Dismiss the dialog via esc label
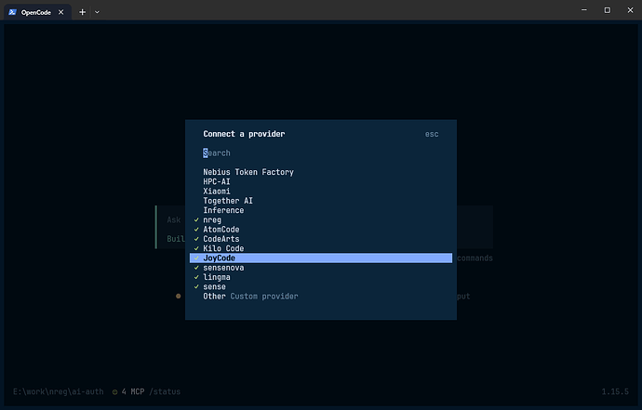 tap(432, 134)
